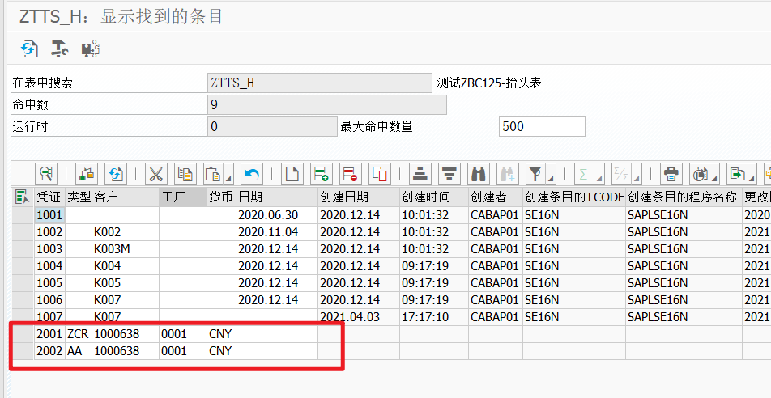
Task: Click the 运行时 field showing 0
Action: (x=272, y=126)
